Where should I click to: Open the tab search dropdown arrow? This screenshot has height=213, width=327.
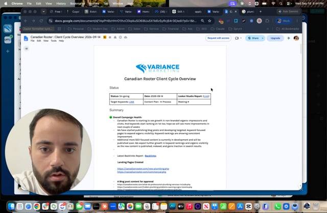pos(43,12)
